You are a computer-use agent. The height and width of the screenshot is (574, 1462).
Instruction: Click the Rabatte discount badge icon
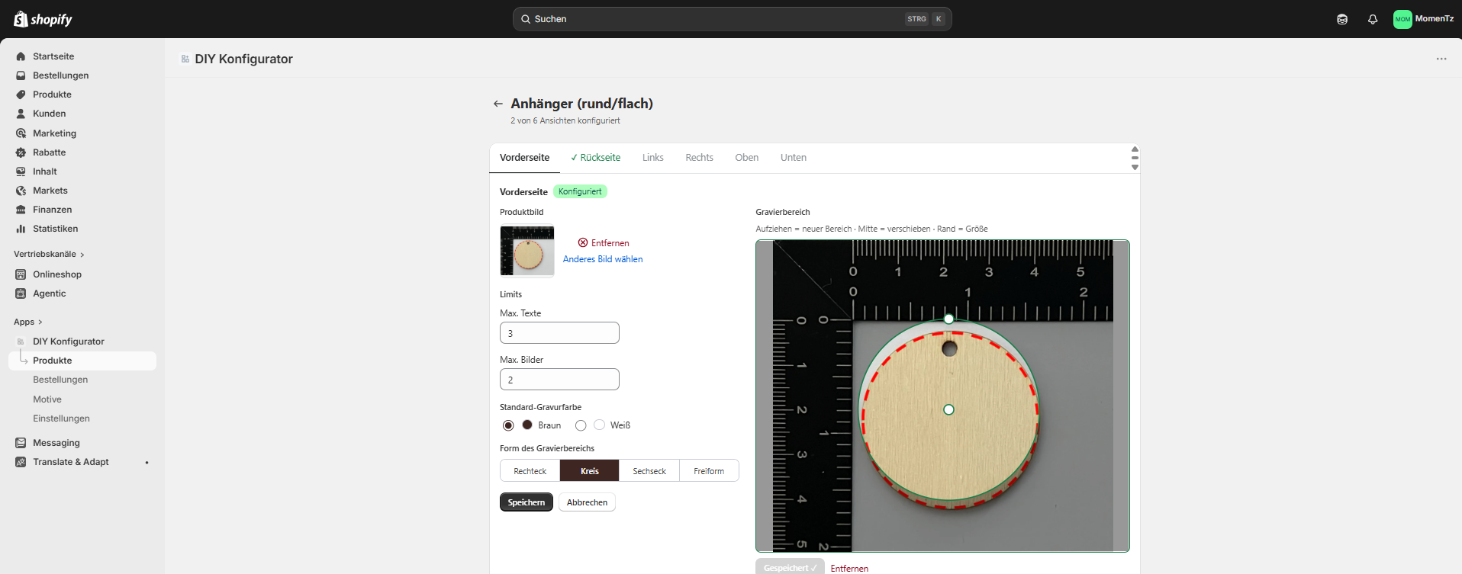(21, 152)
